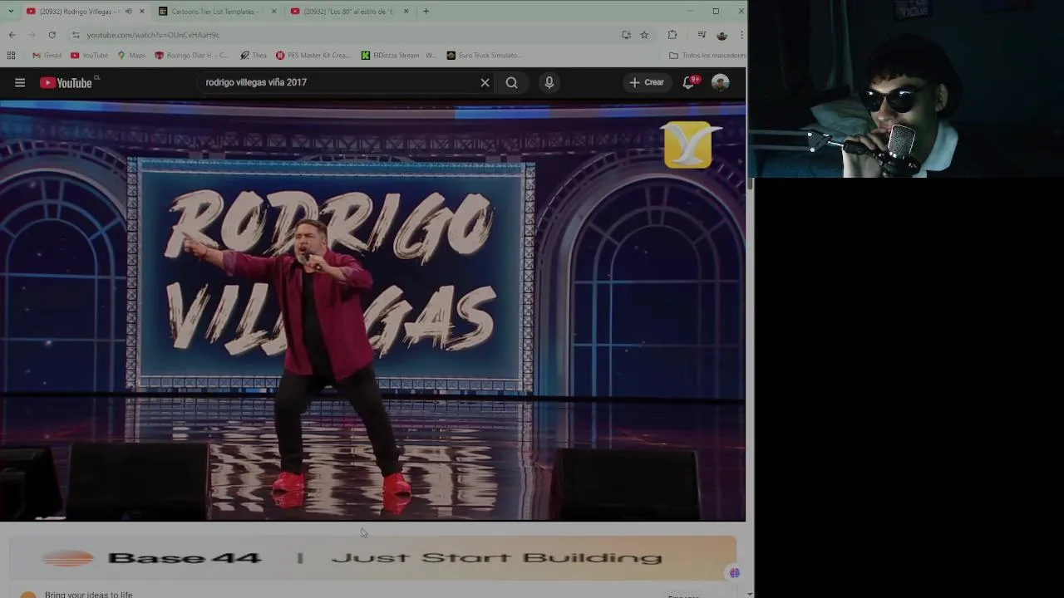The width and height of the screenshot is (1064, 598).
Task: Mute the Rodrigo Villegas tab audio icon
Action: [128, 11]
